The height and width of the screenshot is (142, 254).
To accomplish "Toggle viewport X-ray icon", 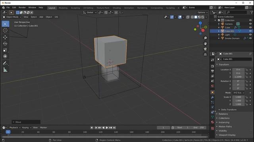I will click(x=188, y=17).
